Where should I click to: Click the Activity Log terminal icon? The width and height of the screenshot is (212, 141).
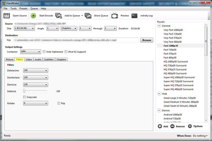pos(134,16)
